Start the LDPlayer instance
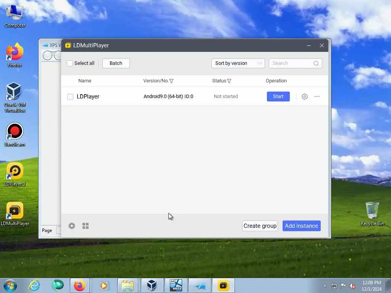The image size is (391, 293). pos(278,97)
